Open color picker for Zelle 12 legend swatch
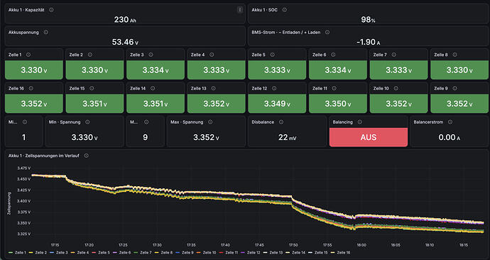Image resolution: width=490 pixels, height=260 pixels. point(244,252)
